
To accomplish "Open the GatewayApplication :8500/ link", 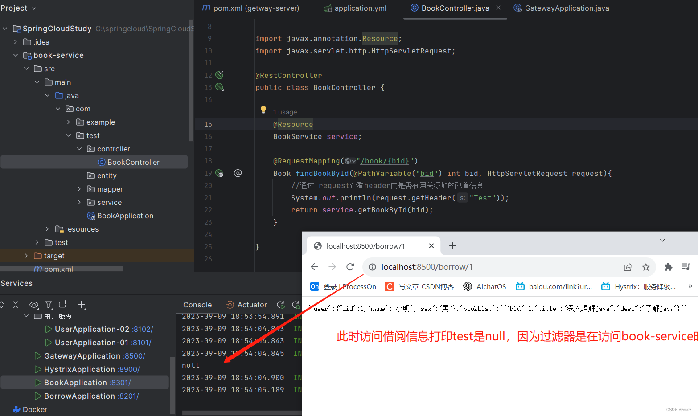I will 134,356.
